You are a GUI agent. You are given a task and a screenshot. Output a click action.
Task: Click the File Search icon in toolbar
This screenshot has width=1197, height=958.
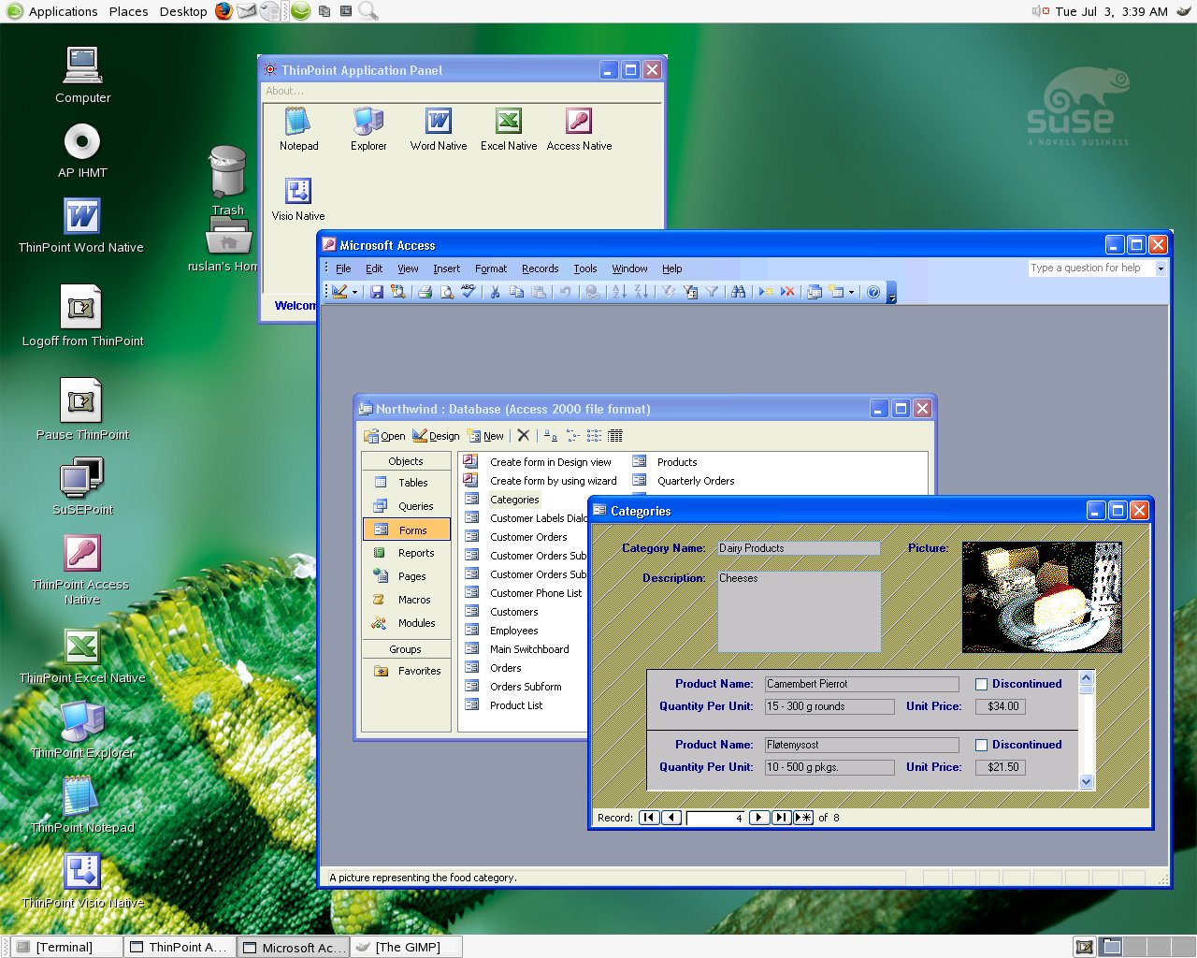tap(398, 292)
